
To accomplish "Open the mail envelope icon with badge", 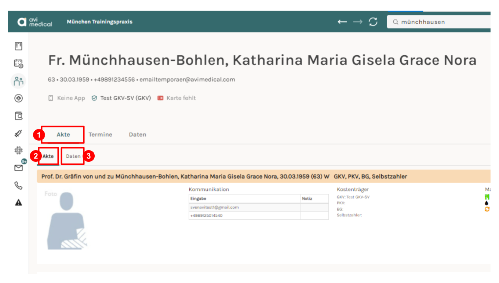I will pyautogui.click(x=18, y=168).
